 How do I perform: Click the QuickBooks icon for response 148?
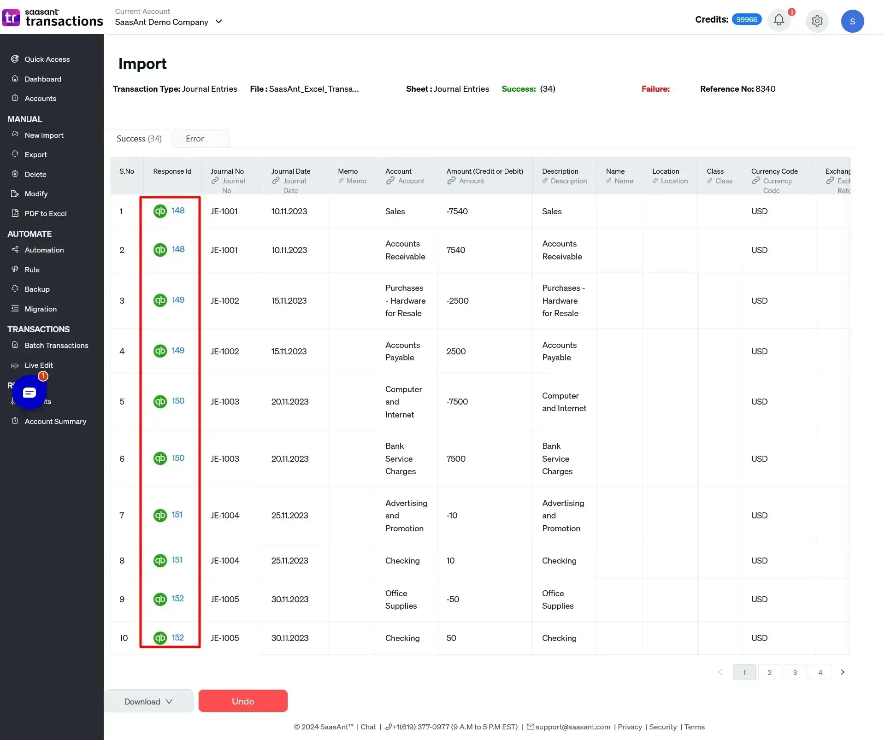tap(160, 211)
